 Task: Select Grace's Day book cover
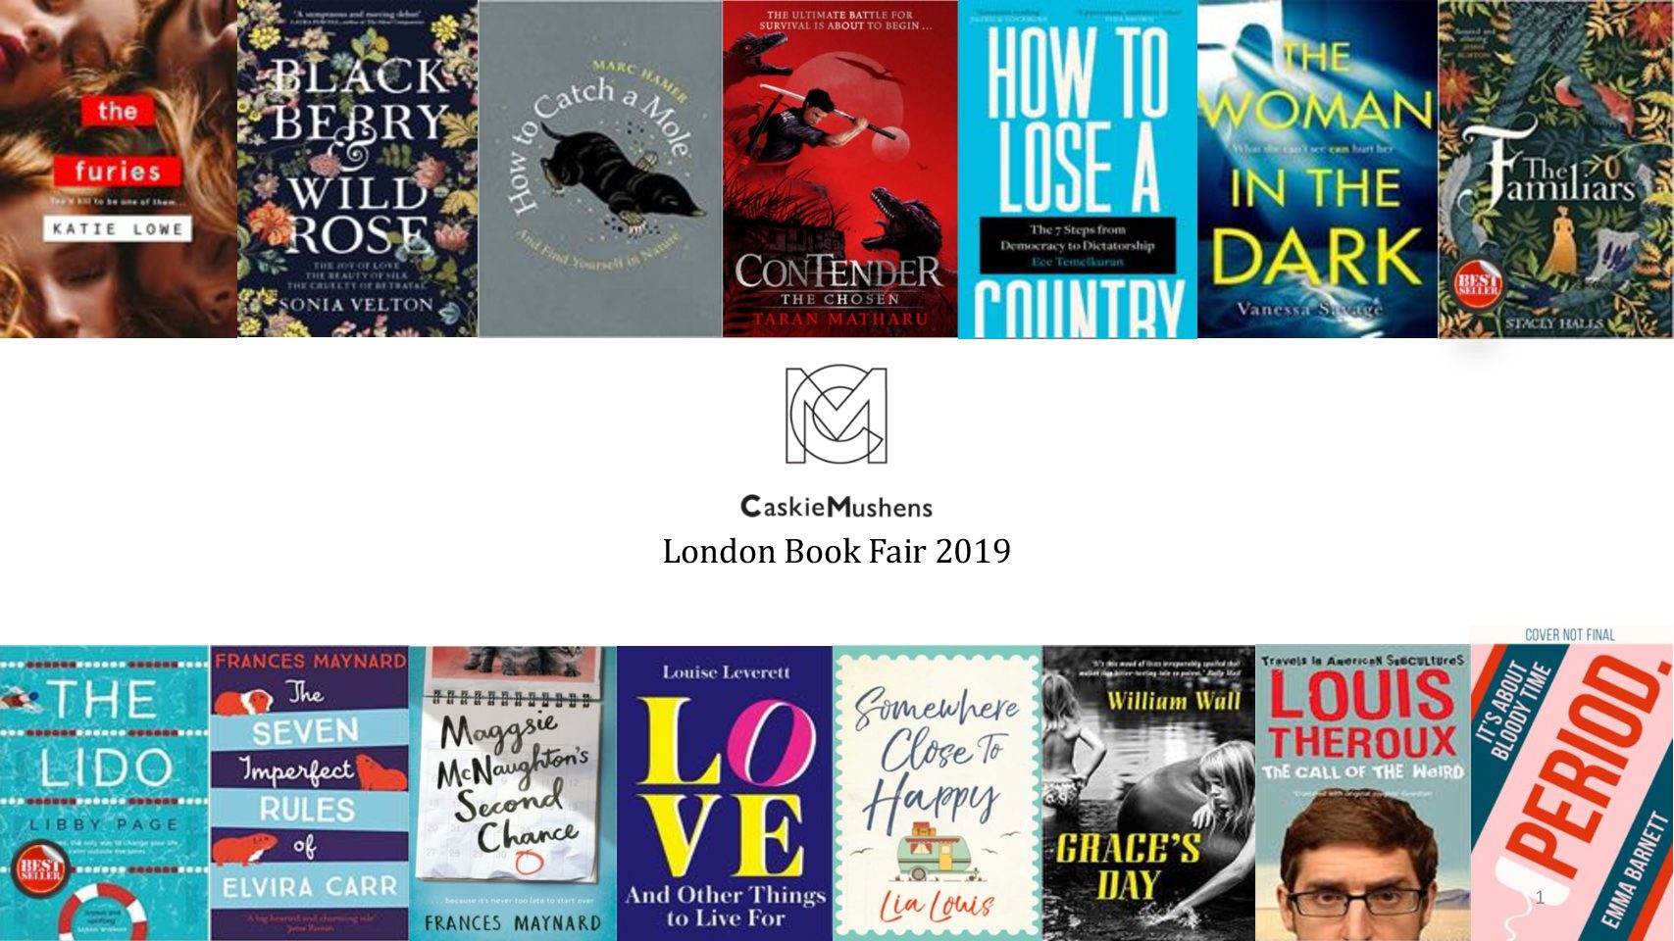1149,793
